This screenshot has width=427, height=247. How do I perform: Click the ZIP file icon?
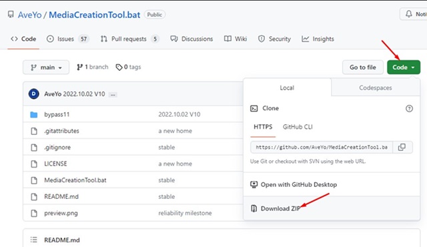point(254,208)
